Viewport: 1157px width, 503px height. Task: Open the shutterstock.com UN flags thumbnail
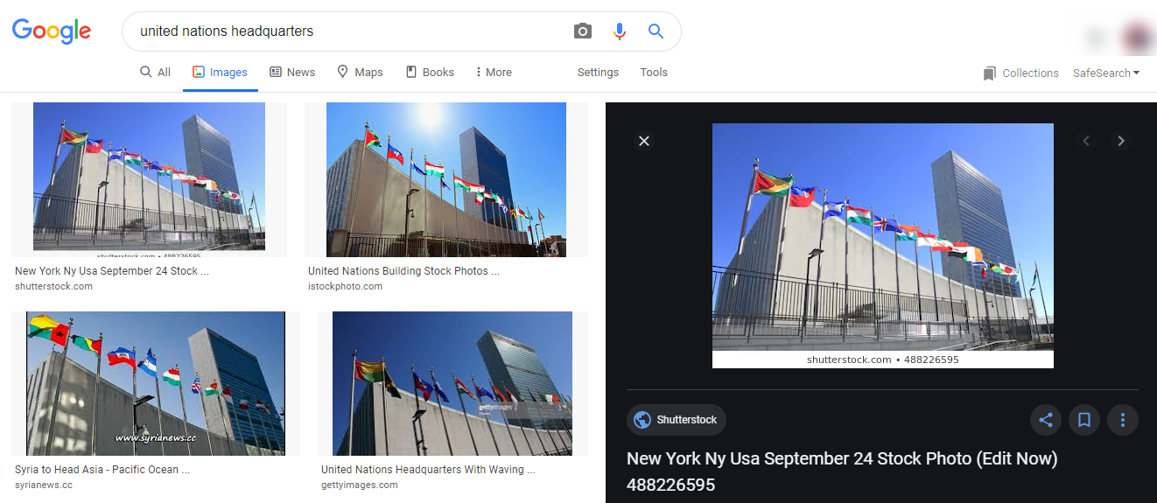(149, 179)
